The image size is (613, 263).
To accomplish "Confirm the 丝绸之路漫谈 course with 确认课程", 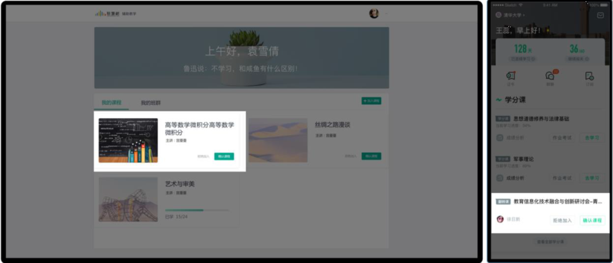I will 371,156.
